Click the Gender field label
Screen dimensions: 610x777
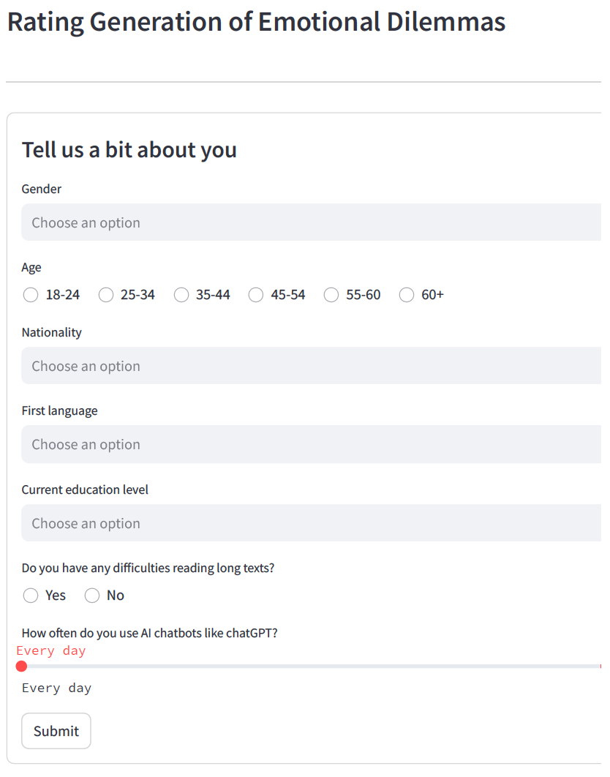click(x=42, y=189)
